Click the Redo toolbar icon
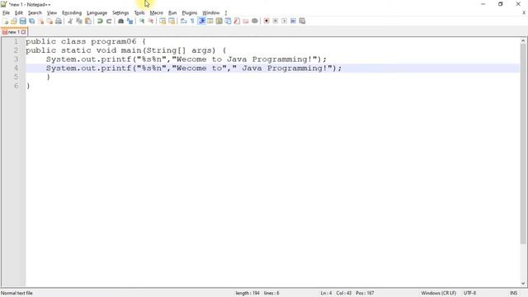Viewport: 528px width, 297px height. click(109, 21)
